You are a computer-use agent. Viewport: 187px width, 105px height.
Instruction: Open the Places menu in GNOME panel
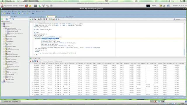(x=15, y=6)
